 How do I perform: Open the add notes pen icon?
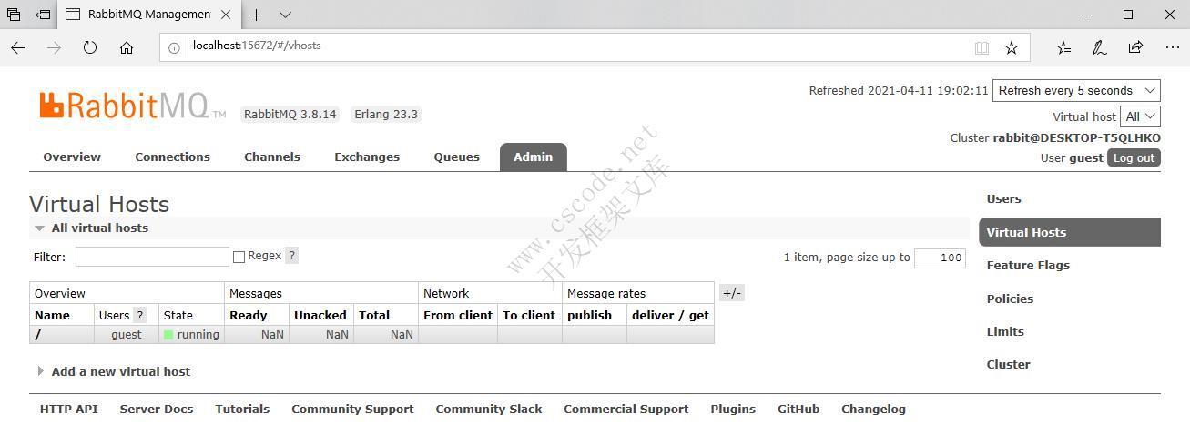tap(1100, 47)
